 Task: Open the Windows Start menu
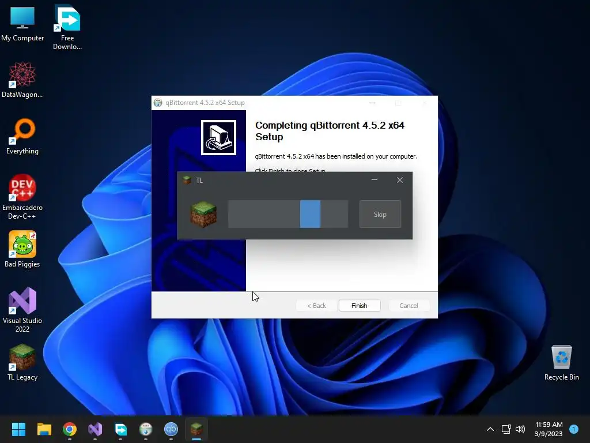pos(18,429)
